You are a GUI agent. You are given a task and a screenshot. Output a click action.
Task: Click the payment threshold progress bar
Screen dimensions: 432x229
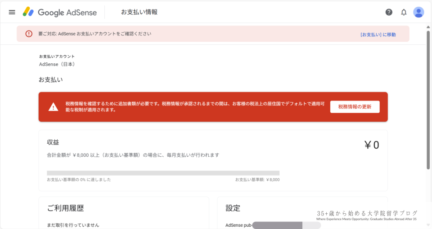tap(163, 173)
